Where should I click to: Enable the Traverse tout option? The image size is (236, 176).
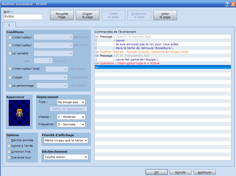point(9,158)
